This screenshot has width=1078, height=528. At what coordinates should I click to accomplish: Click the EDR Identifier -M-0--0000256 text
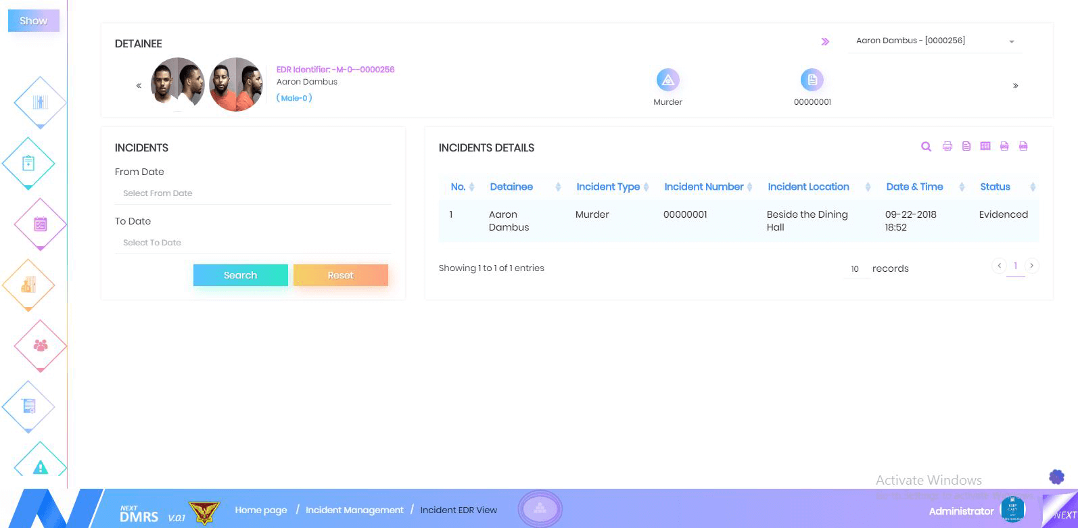[335, 70]
